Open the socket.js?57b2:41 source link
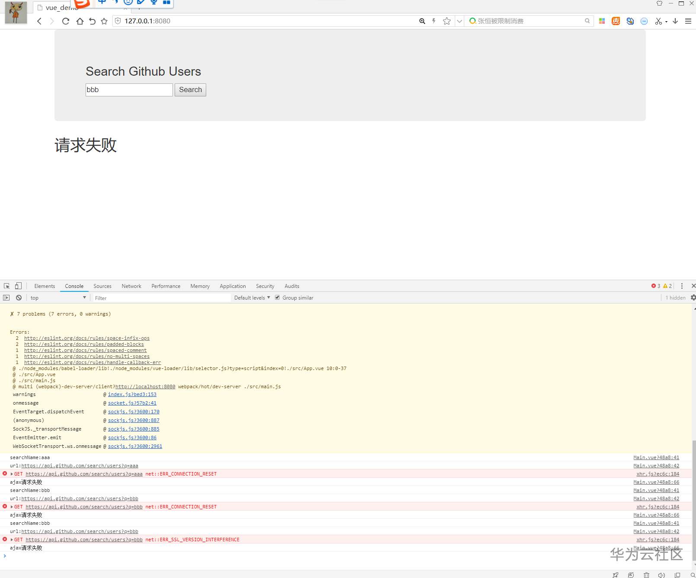The image size is (696, 578). (132, 403)
